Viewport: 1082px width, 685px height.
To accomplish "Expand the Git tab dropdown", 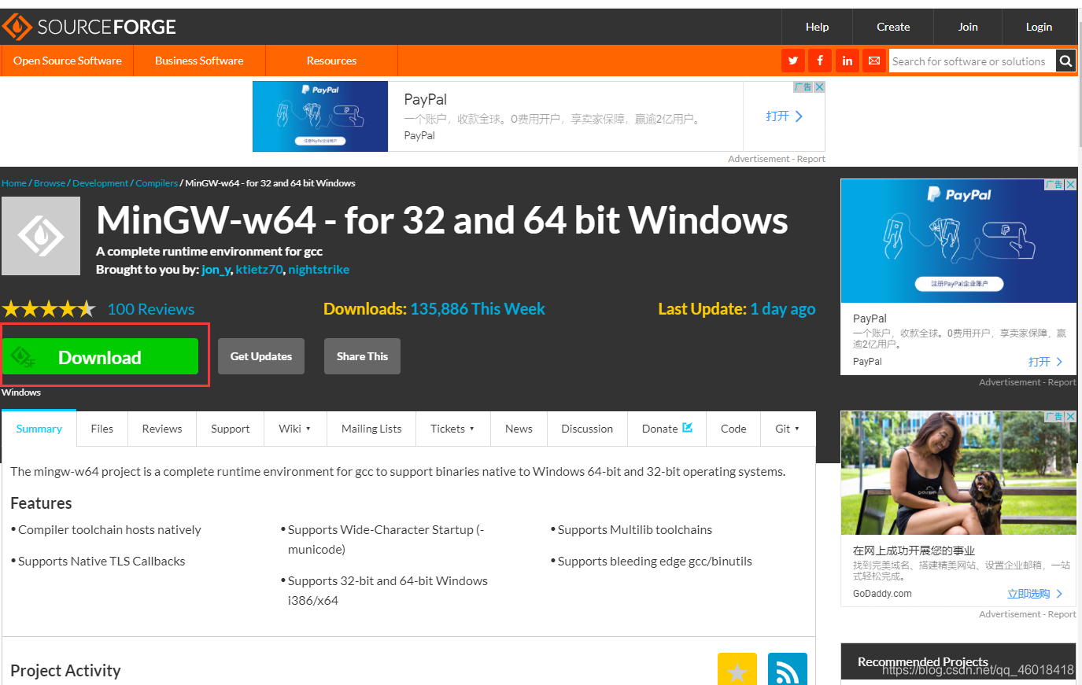I will 788,429.
